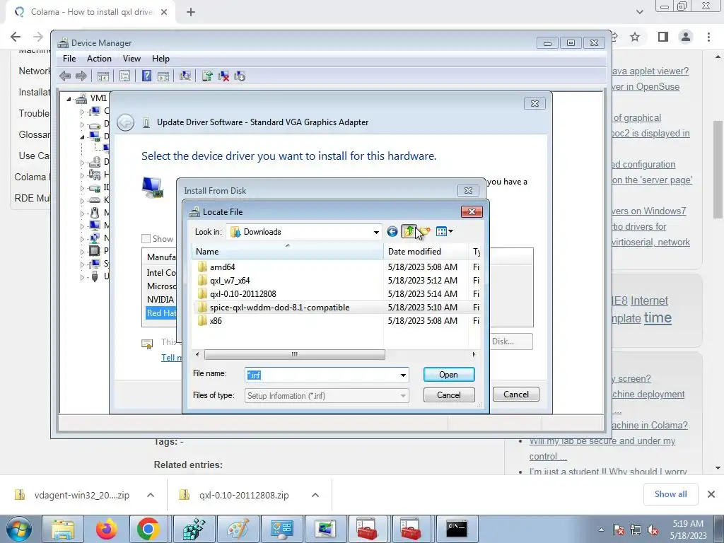Screen dimensions: 724x543
Task: Switch to Chrome in taskbar
Action: 148,529
